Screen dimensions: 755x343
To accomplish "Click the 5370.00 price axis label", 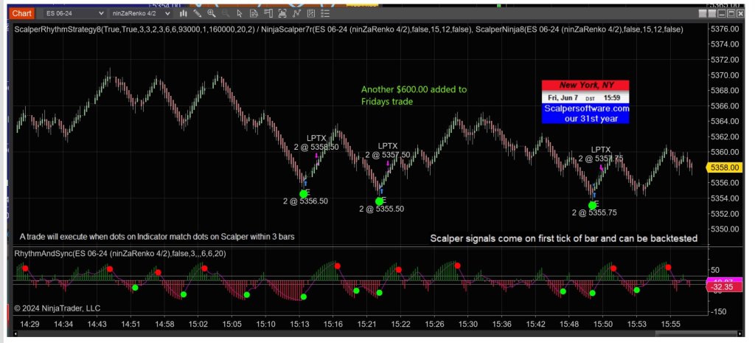I will point(725,75).
